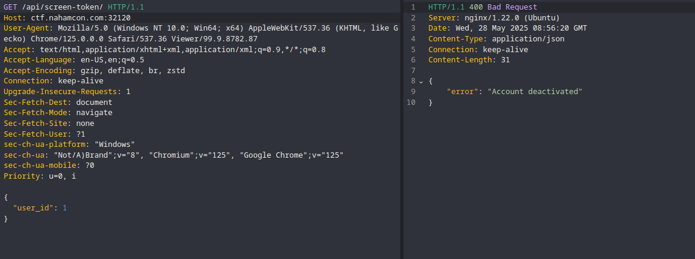Select the nginx/1.22.0 Server header value

510,18
